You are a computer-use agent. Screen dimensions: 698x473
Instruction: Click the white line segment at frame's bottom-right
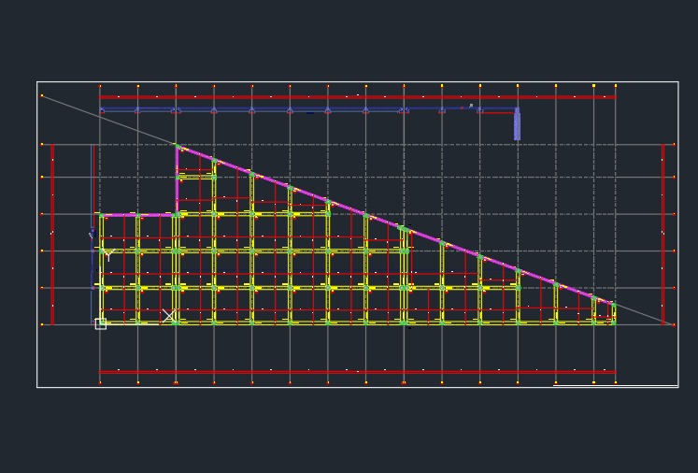(x=615, y=385)
